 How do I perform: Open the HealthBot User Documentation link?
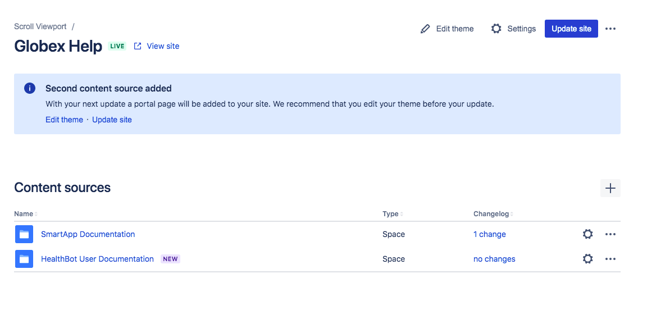(97, 259)
